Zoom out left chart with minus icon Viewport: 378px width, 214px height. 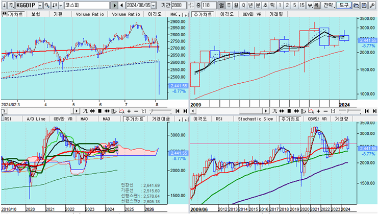coord(136,111)
